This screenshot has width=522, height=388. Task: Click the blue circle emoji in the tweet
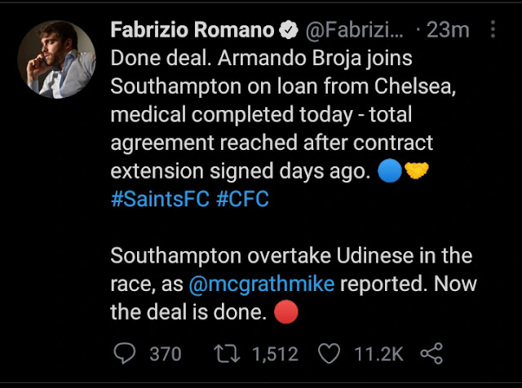point(389,173)
